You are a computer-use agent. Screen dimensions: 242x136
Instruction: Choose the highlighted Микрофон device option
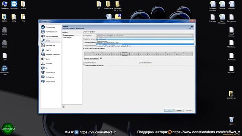[x=145, y=45]
